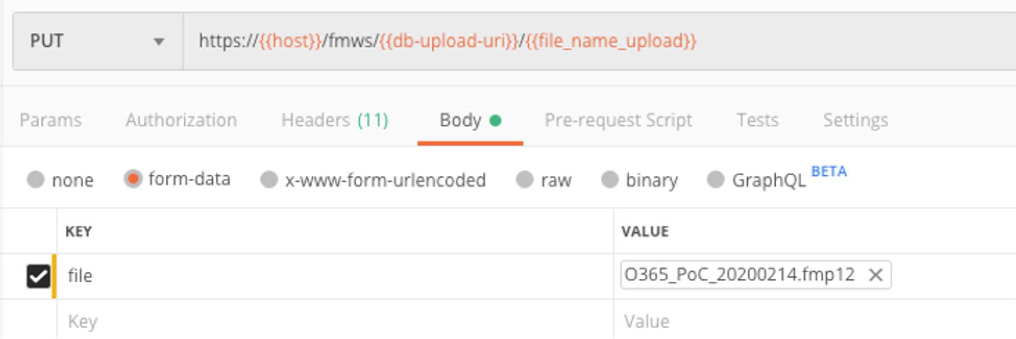Edit the file key cell
This screenshot has width=1016, height=339.
pyautogui.click(x=335, y=276)
